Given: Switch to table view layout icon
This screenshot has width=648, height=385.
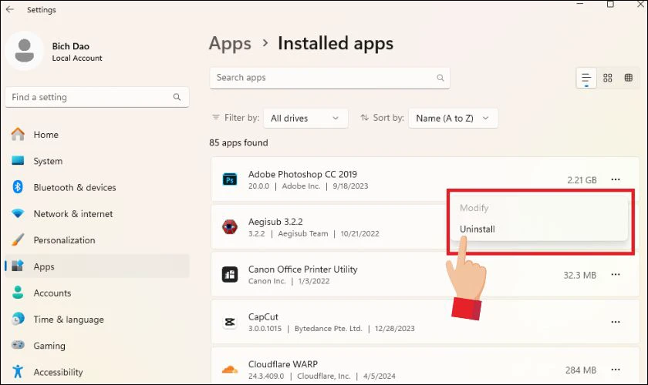Looking at the screenshot, I should click(629, 78).
